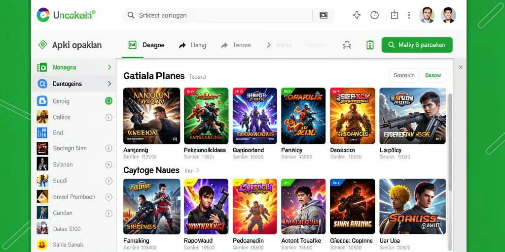This screenshot has height=252, width=505.
Task: Open the first profile avatar with glasses
Action: pyautogui.click(x=427, y=15)
